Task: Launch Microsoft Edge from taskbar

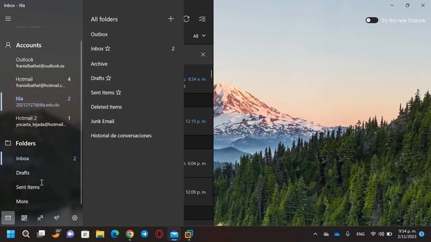Action: click(115, 234)
